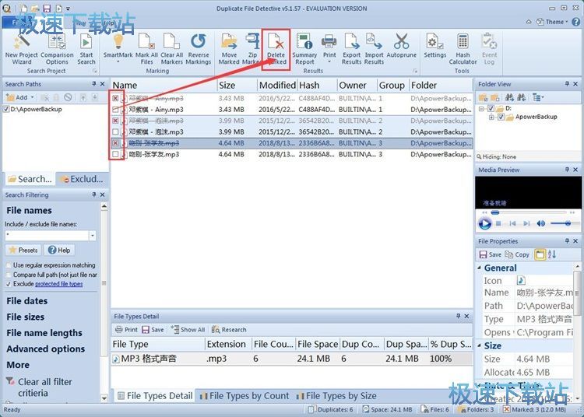
Task: Expand the File dates filter section
Action: (26, 300)
